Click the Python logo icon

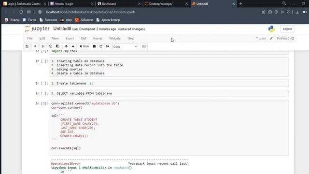tap(271, 29)
